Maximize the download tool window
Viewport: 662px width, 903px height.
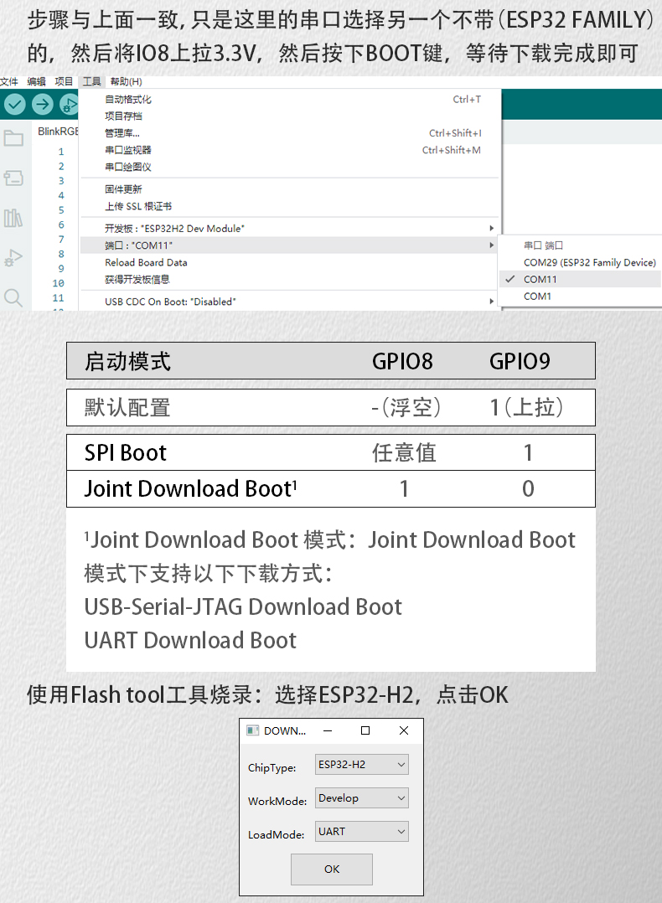pyautogui.click(x=365, y=730)
